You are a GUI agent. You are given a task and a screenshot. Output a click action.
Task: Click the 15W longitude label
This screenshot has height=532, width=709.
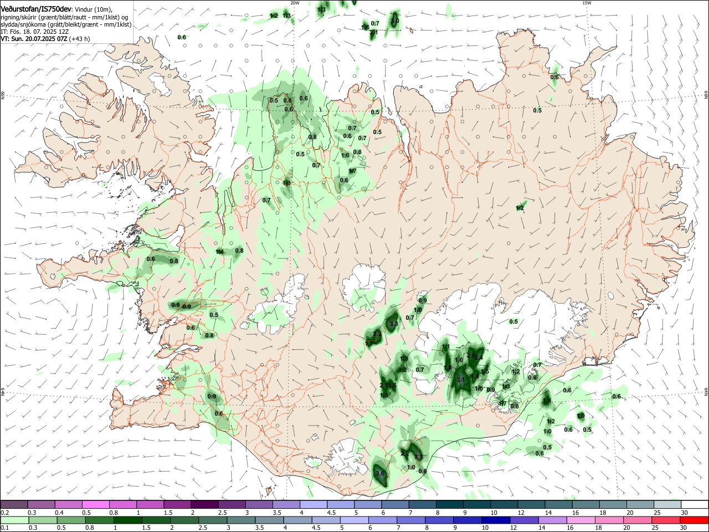pyautogui.click(x=587, y=3)
